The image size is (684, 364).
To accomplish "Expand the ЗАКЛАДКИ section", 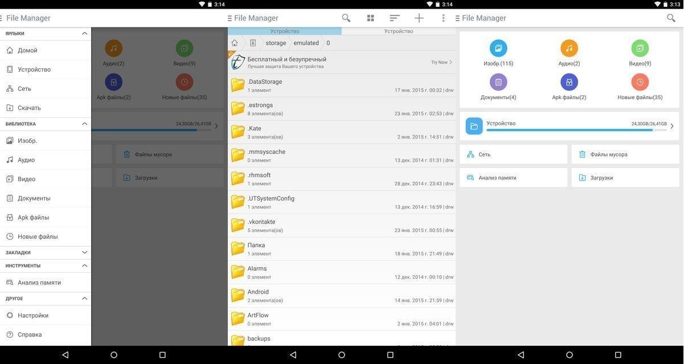I will pyautogui.click(x=84, y=252).
